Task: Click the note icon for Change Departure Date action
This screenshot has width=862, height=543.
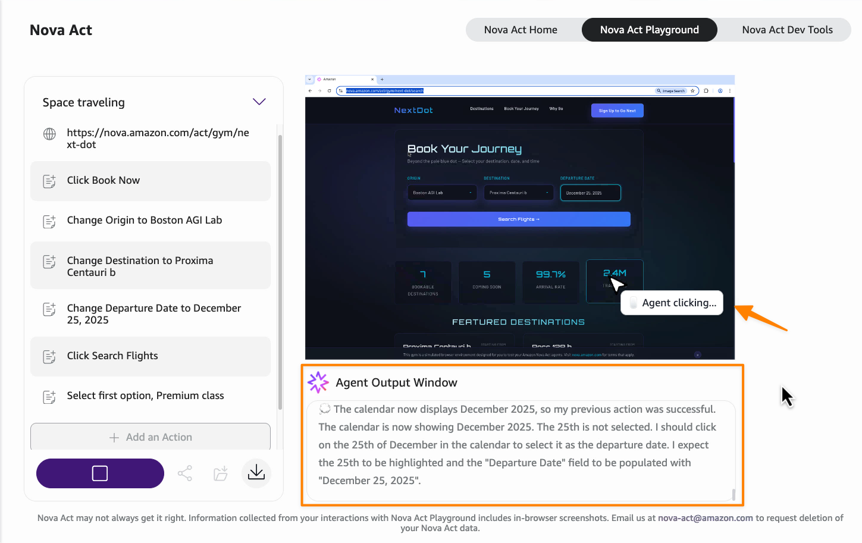Action: click(x=49, y=309)
